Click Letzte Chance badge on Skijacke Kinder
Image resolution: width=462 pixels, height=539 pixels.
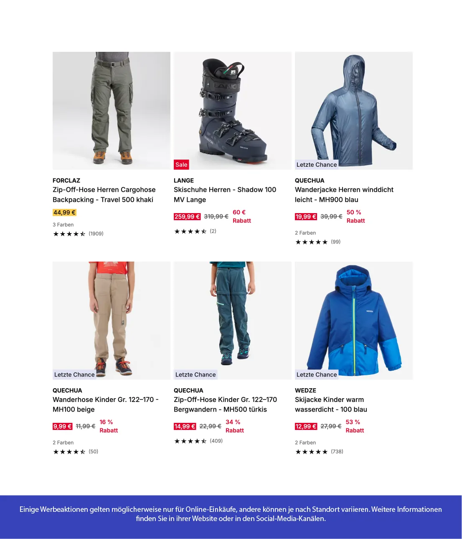pos(317,374)
